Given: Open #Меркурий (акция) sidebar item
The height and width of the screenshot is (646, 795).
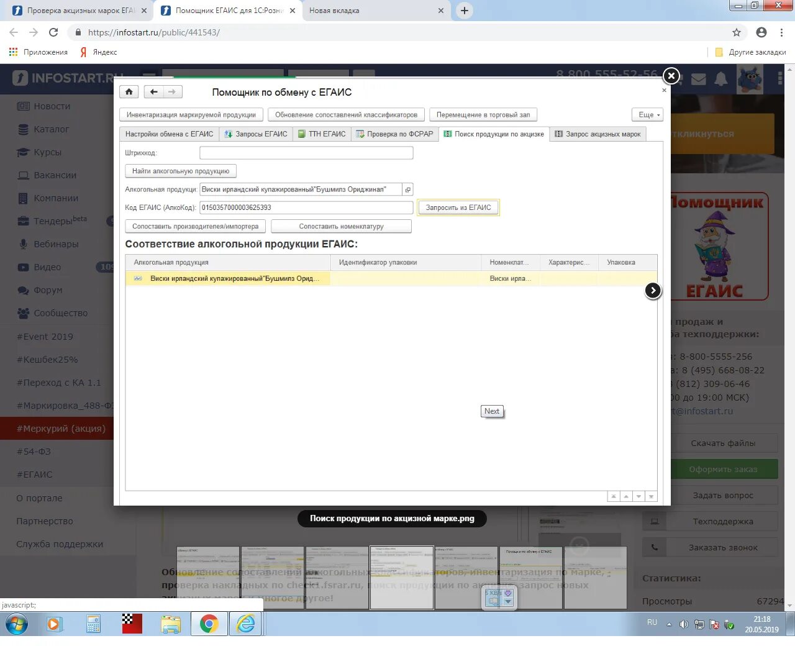Looking at the screenshot, I should tap(57, 429).
